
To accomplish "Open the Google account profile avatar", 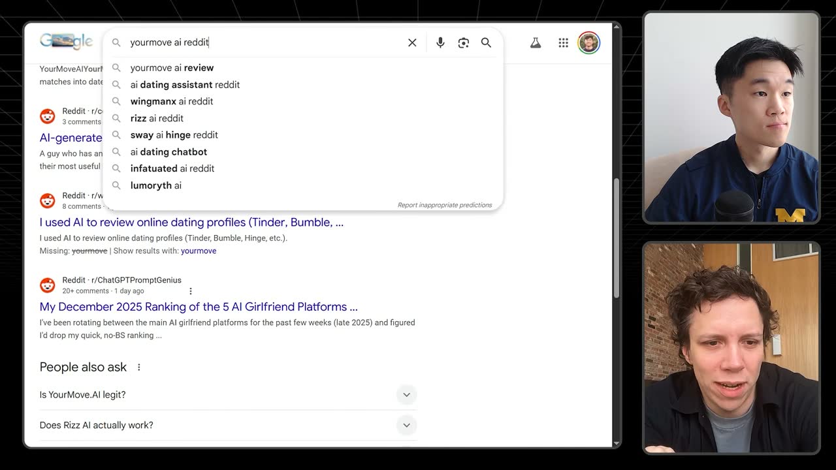I will click(588, 43).
